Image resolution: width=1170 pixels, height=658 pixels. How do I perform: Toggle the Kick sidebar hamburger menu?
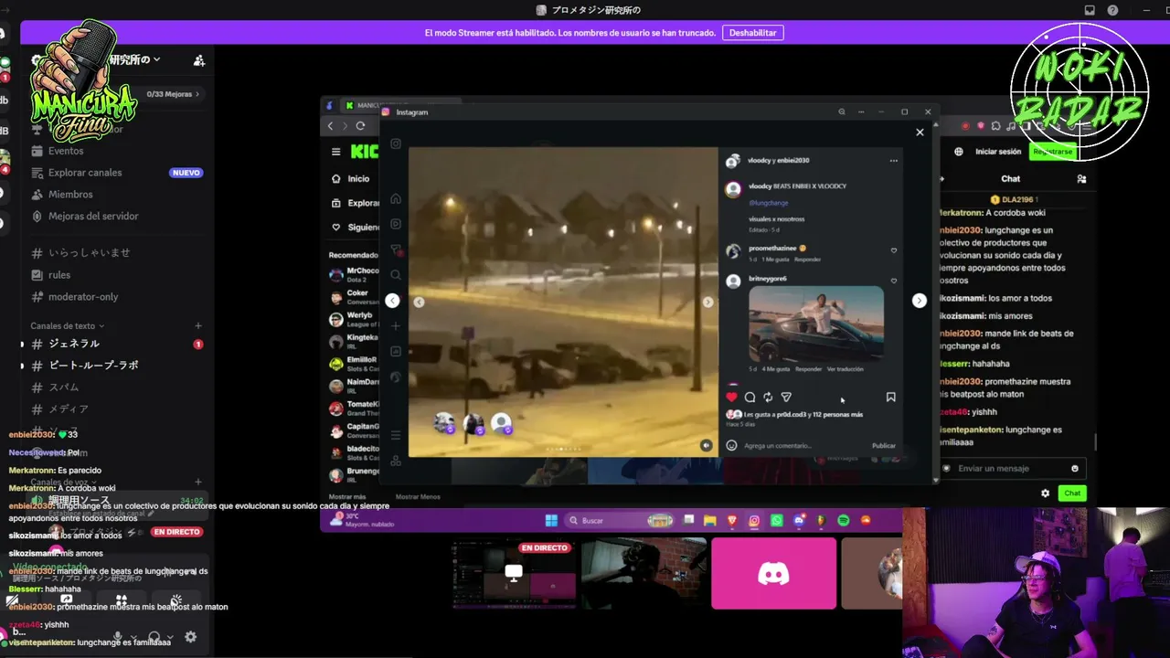(x=335, y=152)
